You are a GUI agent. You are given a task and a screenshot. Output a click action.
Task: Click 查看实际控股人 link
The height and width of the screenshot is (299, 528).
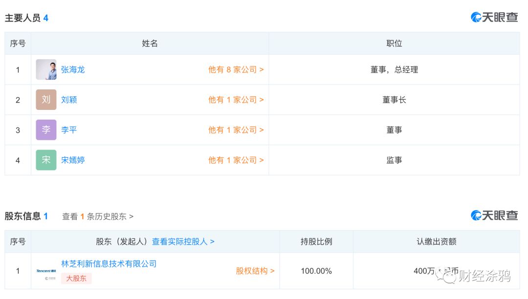183,242
